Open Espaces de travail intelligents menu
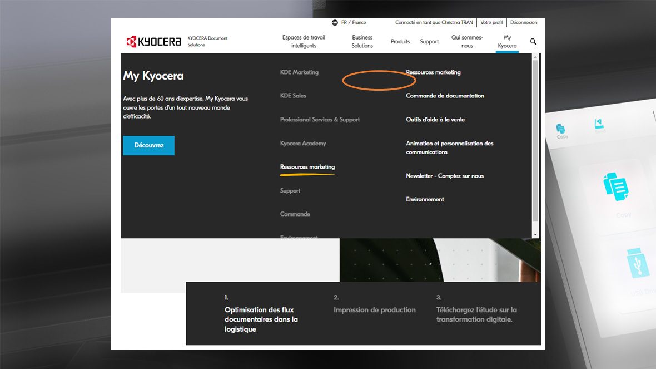Screen dimensions: 656x369 304,42
